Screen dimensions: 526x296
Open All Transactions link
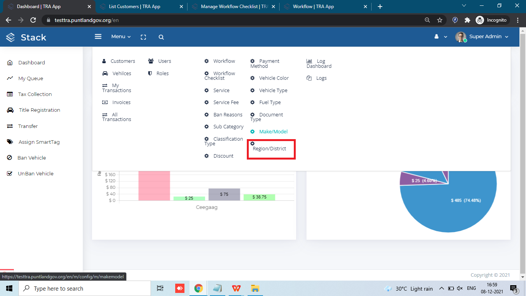(117, 117)
